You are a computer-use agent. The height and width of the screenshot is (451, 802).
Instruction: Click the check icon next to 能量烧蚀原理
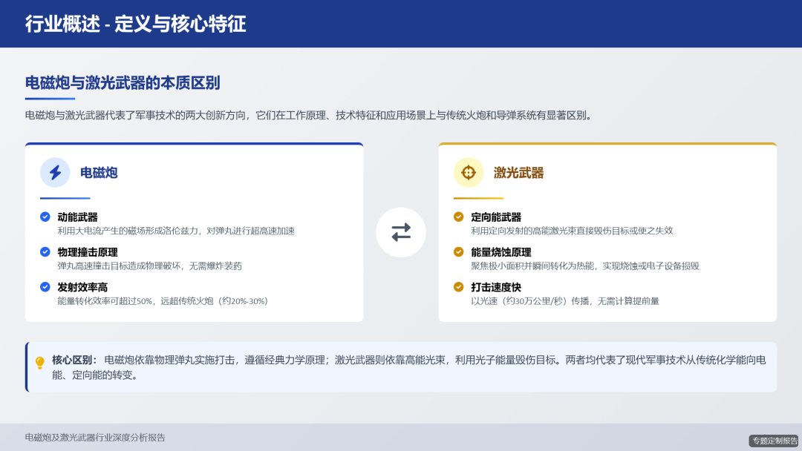(x=458, y=250)
